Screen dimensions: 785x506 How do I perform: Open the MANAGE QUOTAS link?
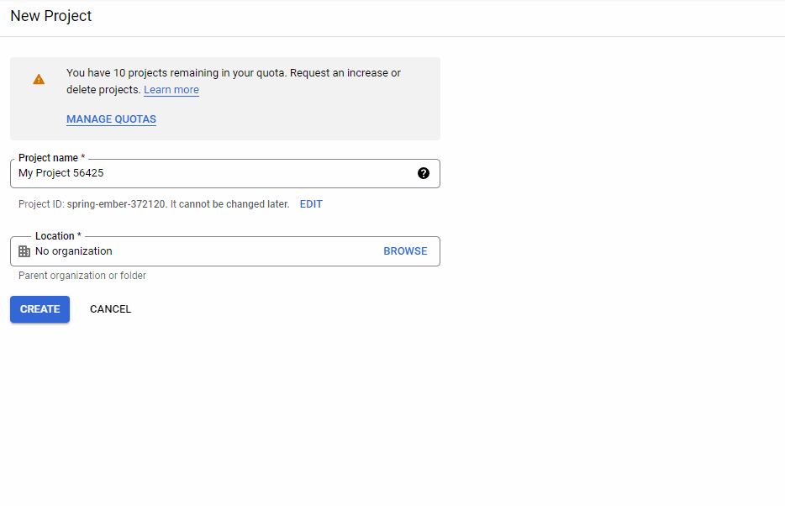click(x=111, y=119)
